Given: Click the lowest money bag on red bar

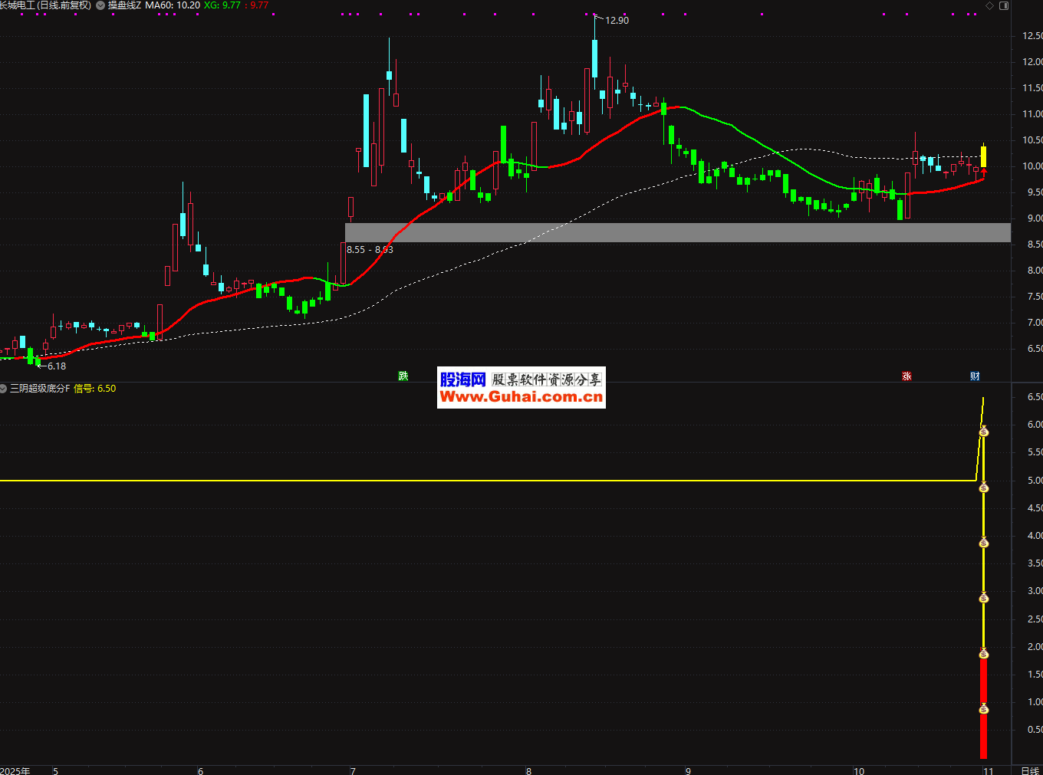Looking at the screenshot, I should (x=984, y=709).
